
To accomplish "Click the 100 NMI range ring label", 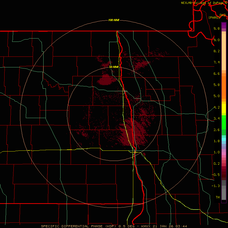I will (x=114, y=20).
